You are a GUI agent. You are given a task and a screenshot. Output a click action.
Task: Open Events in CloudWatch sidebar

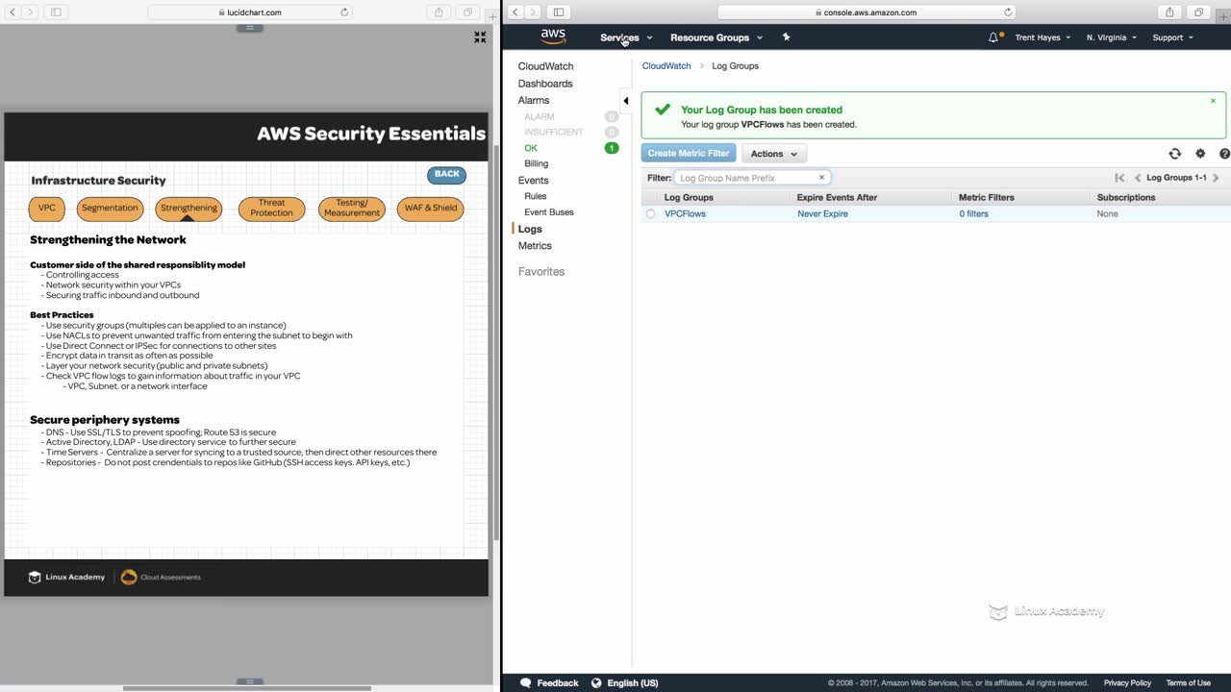pyautogui.click(x=534, y=180)
